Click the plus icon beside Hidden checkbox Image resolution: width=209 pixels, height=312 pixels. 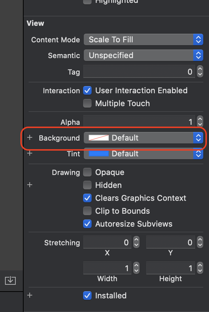[x=30, y=185]
